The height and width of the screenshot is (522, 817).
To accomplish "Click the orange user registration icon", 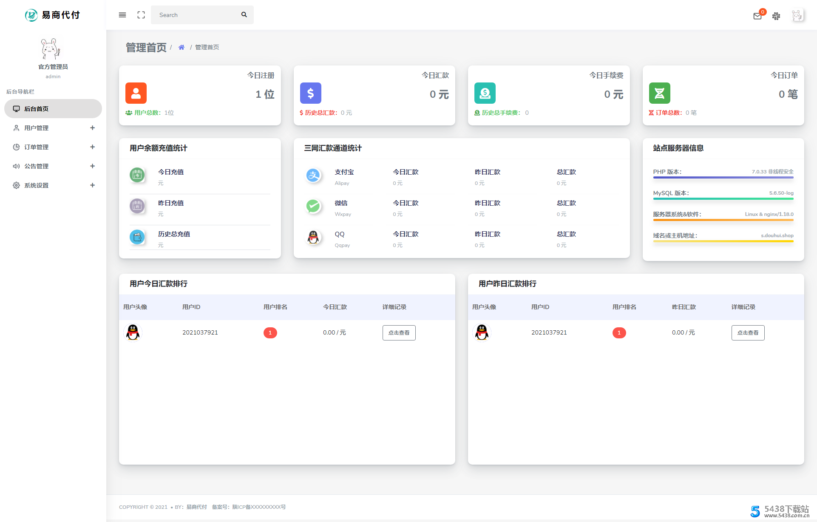I will [x=136, y=93].
